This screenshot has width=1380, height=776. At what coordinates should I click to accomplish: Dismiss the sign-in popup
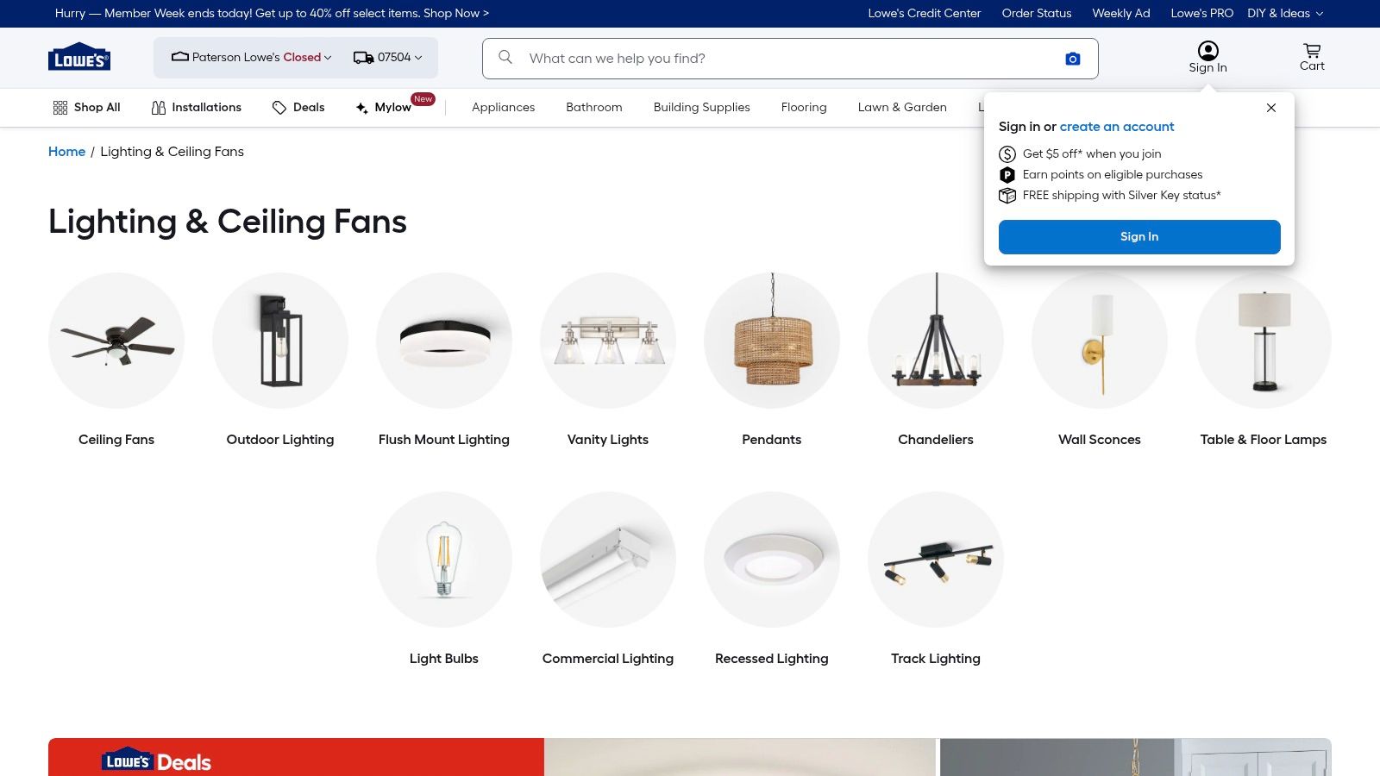coord(1270,108)
